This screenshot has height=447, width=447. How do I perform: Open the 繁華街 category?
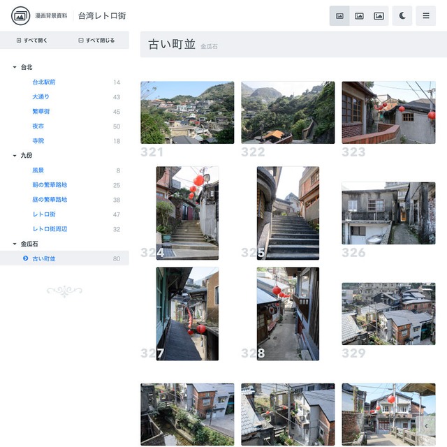coord(41,112)
